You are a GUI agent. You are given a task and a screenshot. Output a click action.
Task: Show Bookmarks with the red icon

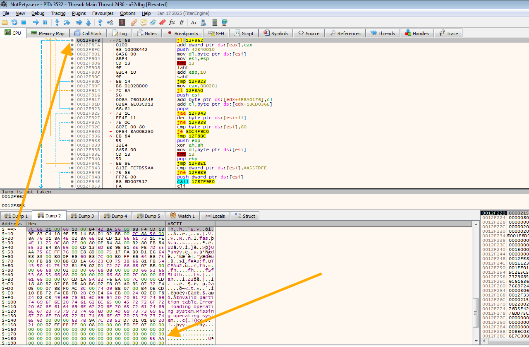162,22
